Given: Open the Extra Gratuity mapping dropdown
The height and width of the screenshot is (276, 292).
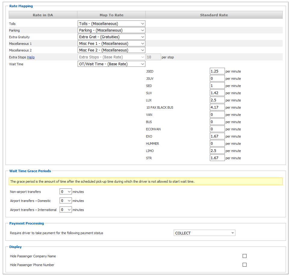Looking at the screenshot, I should coord(111,37).
